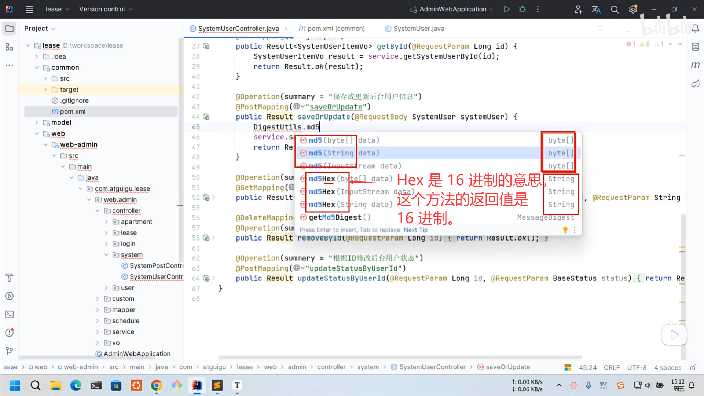Switch to the SystemUser.java tab
This screenshot has height=396, width=704.
(418, 29)
